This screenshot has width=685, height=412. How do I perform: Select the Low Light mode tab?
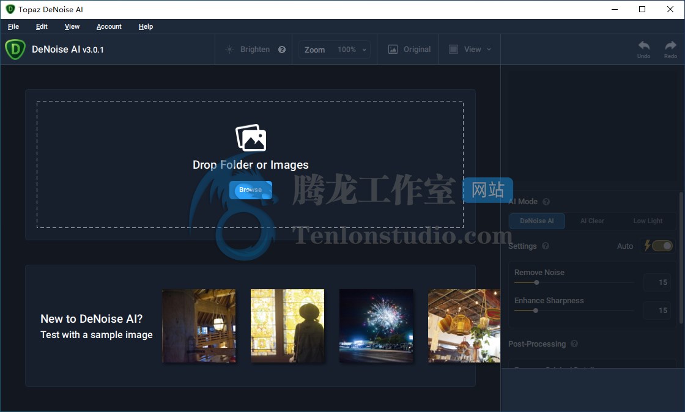click(x=648, y=221)
